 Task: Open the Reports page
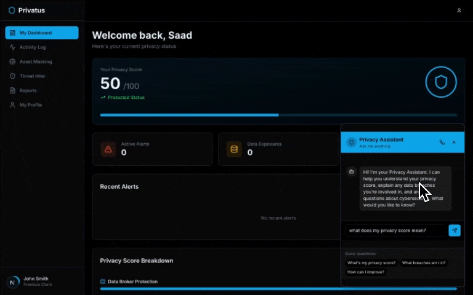point(28,90)
